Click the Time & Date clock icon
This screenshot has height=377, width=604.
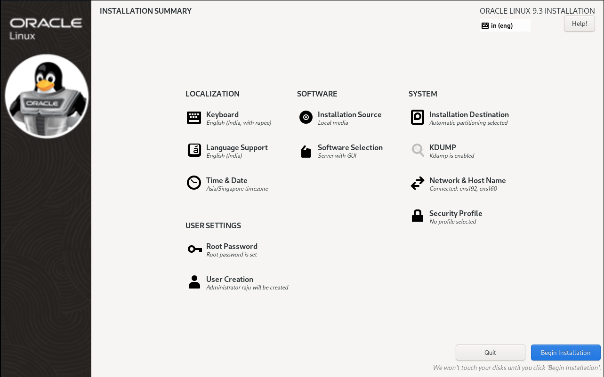[194, 183]
